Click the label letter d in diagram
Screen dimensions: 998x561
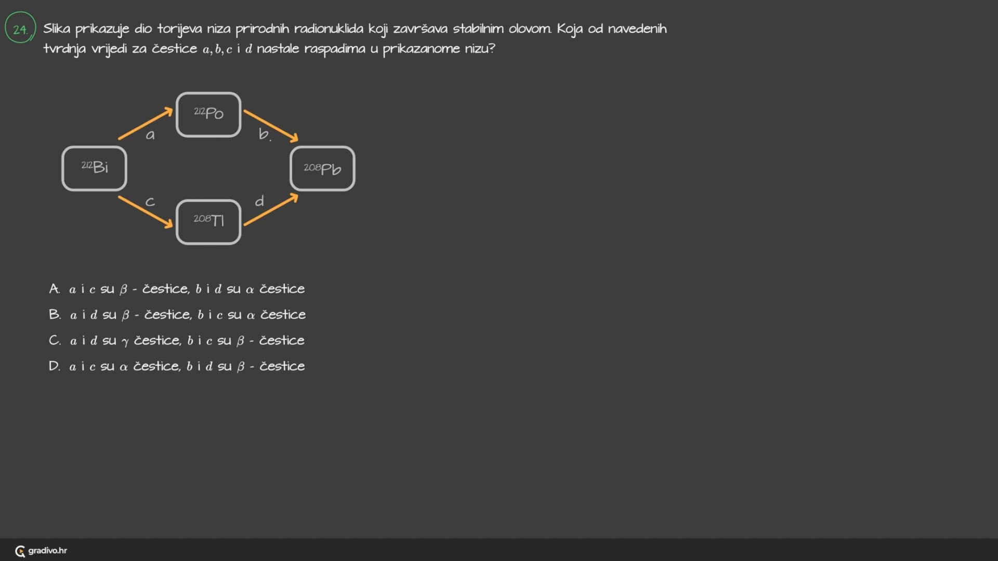(x=259, y=201)
